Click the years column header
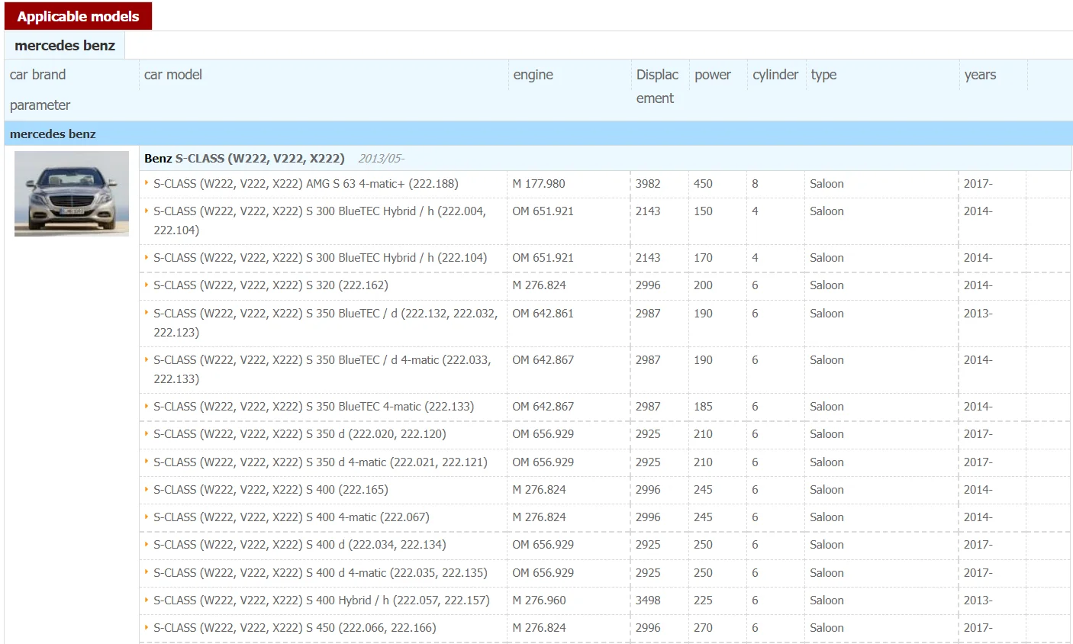Screen dimensions: 1073x644 click(x=980, y=75)
